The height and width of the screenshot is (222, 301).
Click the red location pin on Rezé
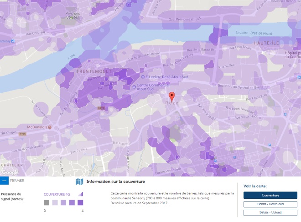click(x=171, y=96)
